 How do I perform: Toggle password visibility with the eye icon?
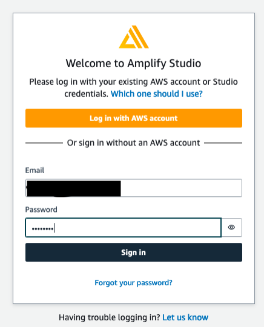pyautogui.click(x=231, y=227)
